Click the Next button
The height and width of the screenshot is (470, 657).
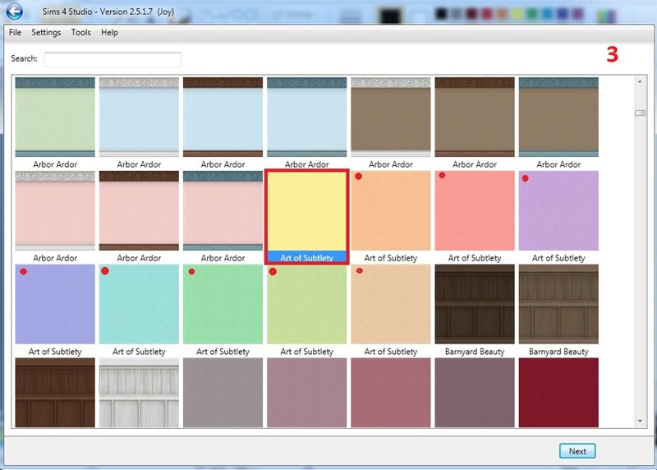tap(577, 451)
